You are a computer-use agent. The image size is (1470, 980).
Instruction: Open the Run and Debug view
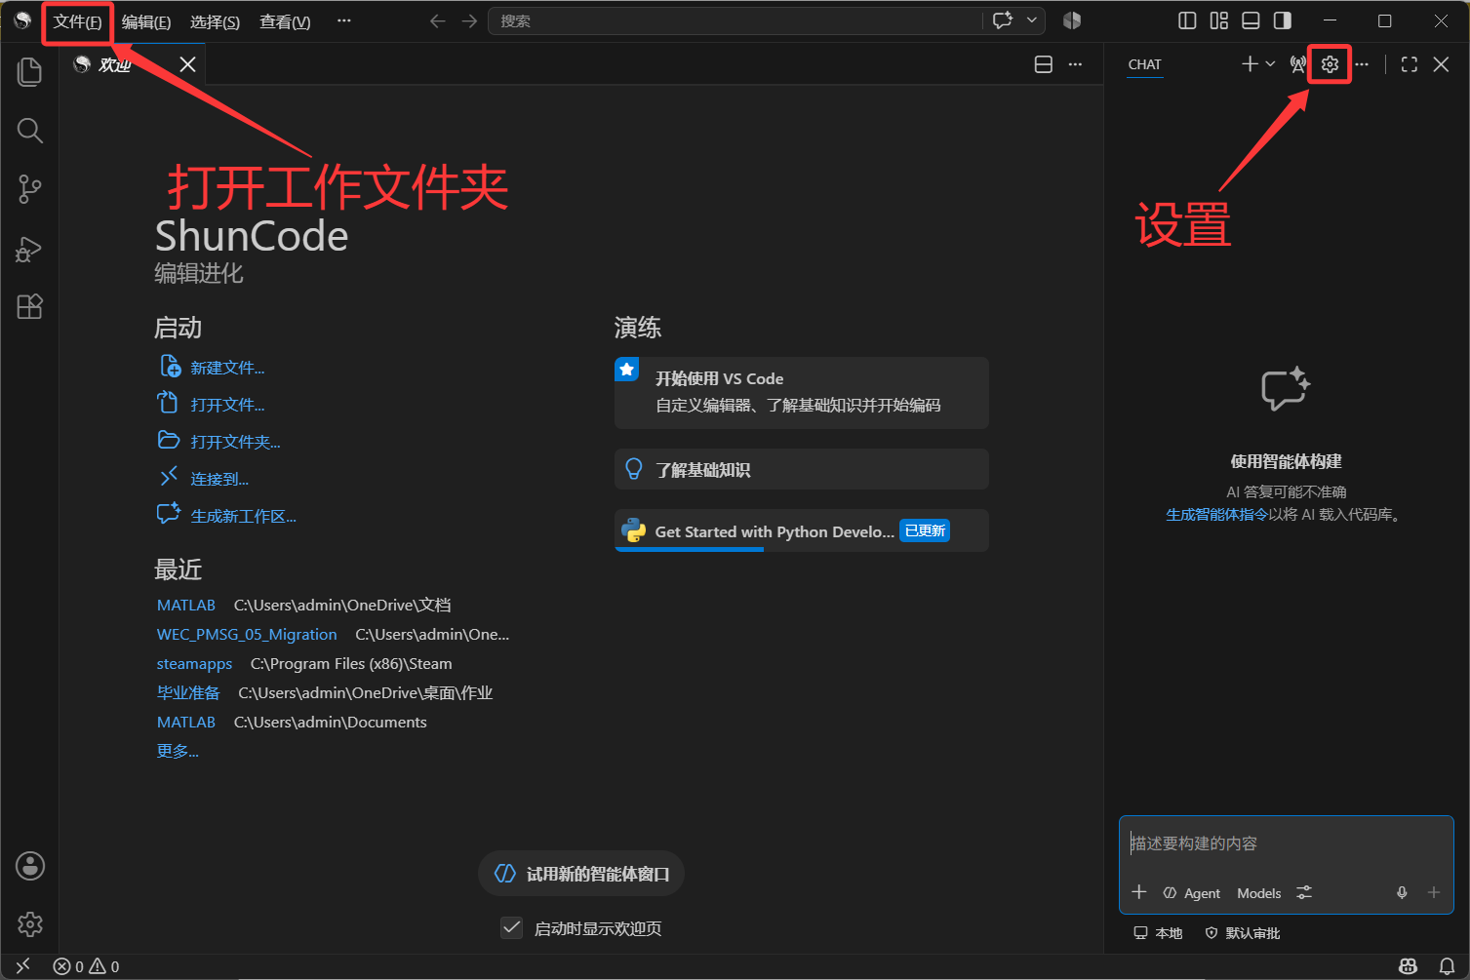point(30,249)
